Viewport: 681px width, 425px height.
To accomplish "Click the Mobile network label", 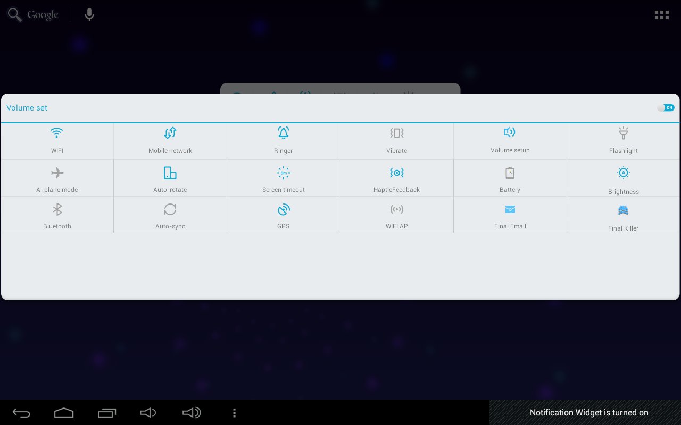I will 170,151.
